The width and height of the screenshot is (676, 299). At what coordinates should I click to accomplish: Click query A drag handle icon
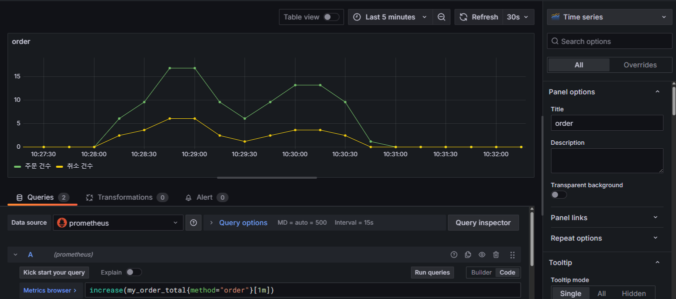512,255
